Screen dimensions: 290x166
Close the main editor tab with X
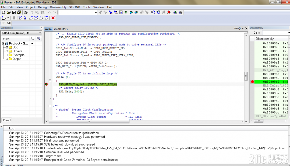point(246,29)
